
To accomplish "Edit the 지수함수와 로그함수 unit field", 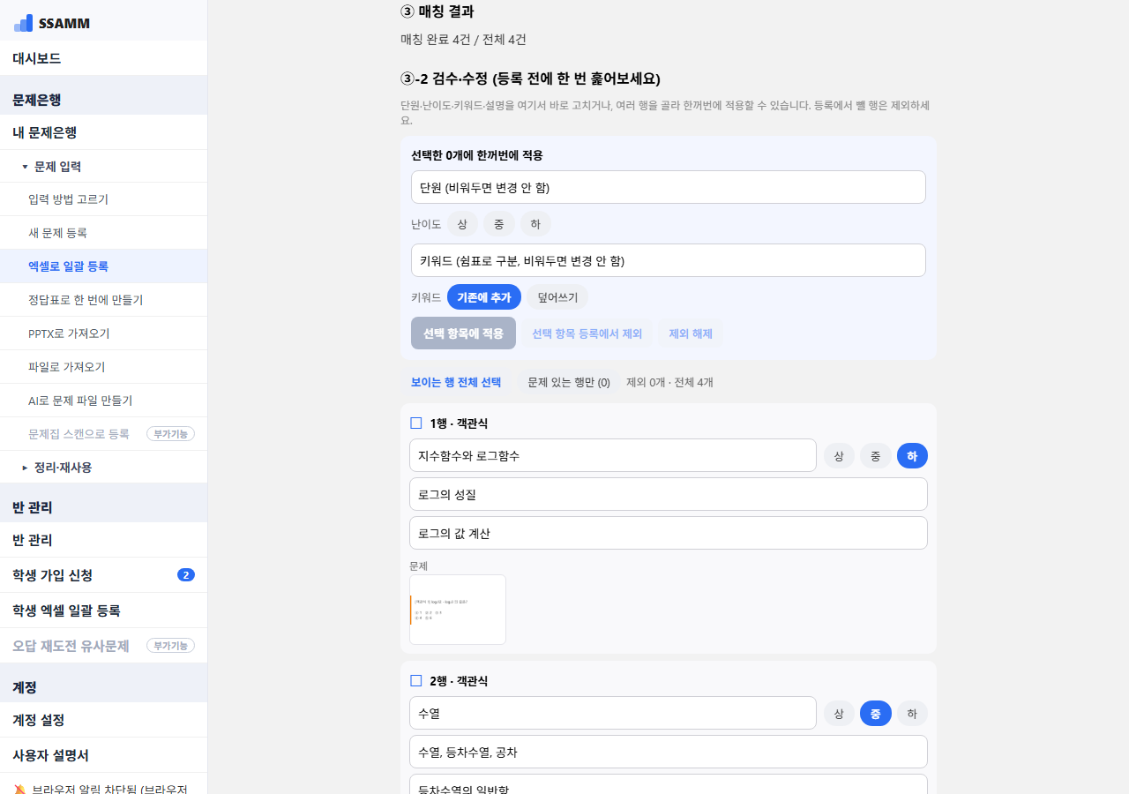I will [x=613, y=455].
